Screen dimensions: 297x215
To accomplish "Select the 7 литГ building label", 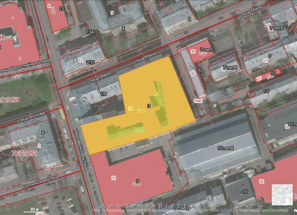I will pos(207,49).
